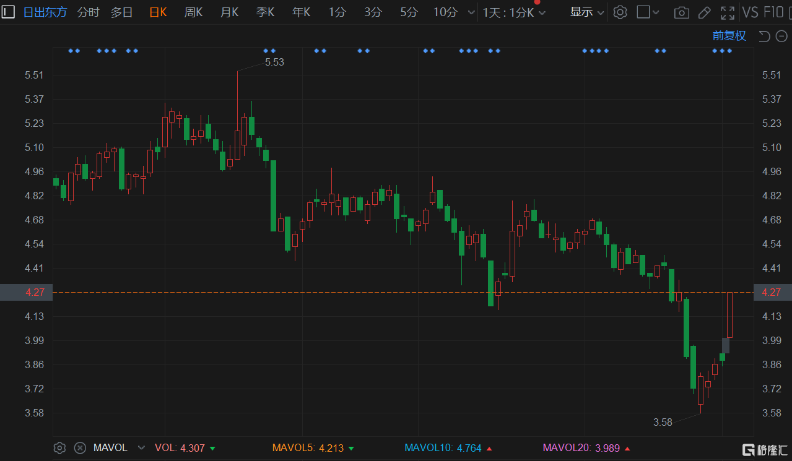
Task: Open chart settings gear in top toolbar
Action: pyautogui.click(x=620, y=12)
